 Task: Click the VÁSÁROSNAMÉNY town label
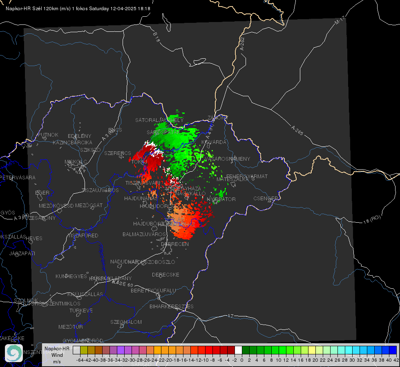click(227, 159)
